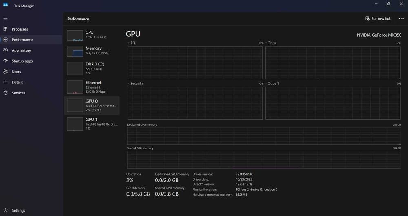The width and height of the screenshot is (408, 216).
Task: Click the Run new task icon
Action: [367, 18]
